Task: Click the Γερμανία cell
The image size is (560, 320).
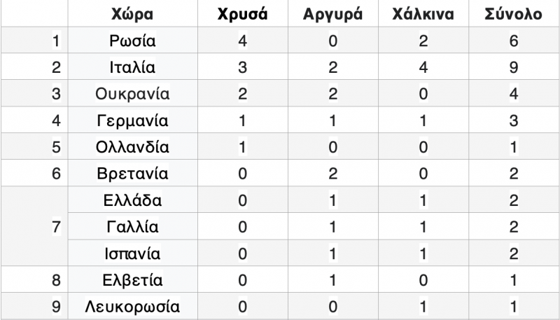Action: pos(132,121)
